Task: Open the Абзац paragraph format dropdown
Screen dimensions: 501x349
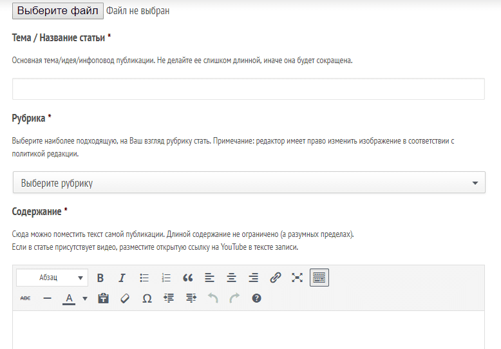Action: point(52,278)
